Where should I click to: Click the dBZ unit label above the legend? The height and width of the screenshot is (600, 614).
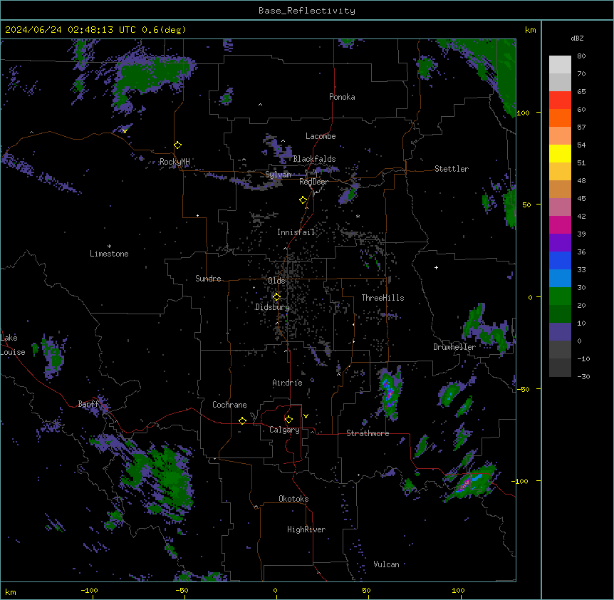[577, 38]
